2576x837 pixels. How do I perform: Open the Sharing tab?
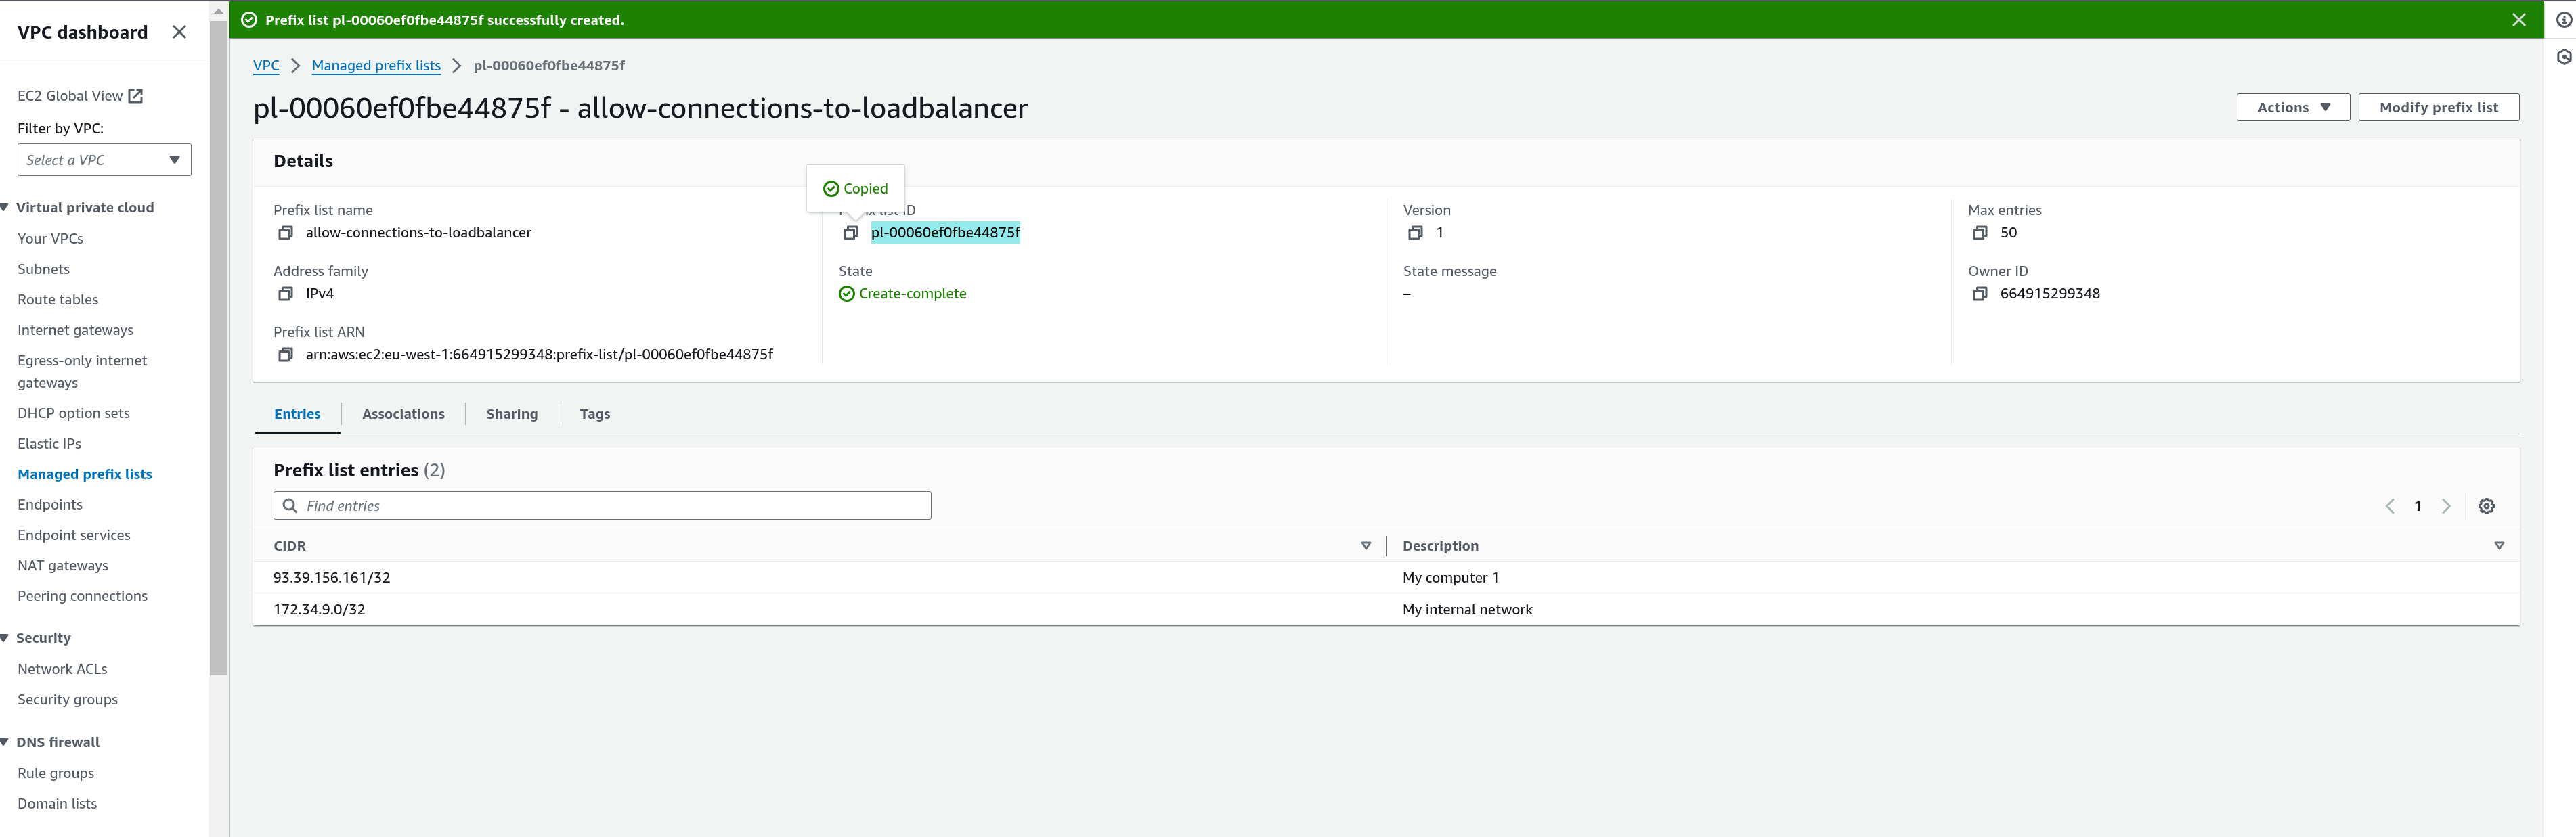point(511,414)
